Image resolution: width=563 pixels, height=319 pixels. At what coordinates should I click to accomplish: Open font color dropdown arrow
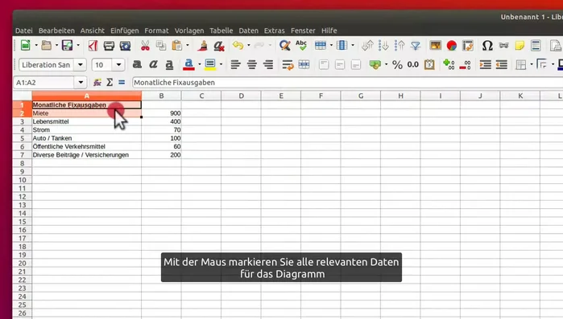click(x=199, y=65)
